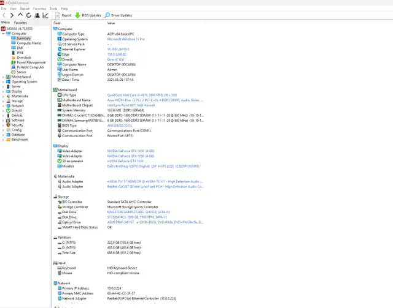
Task: Open the first NVIDIA GeForce GTX 1650 Video Adapter link
Action: 131,151
